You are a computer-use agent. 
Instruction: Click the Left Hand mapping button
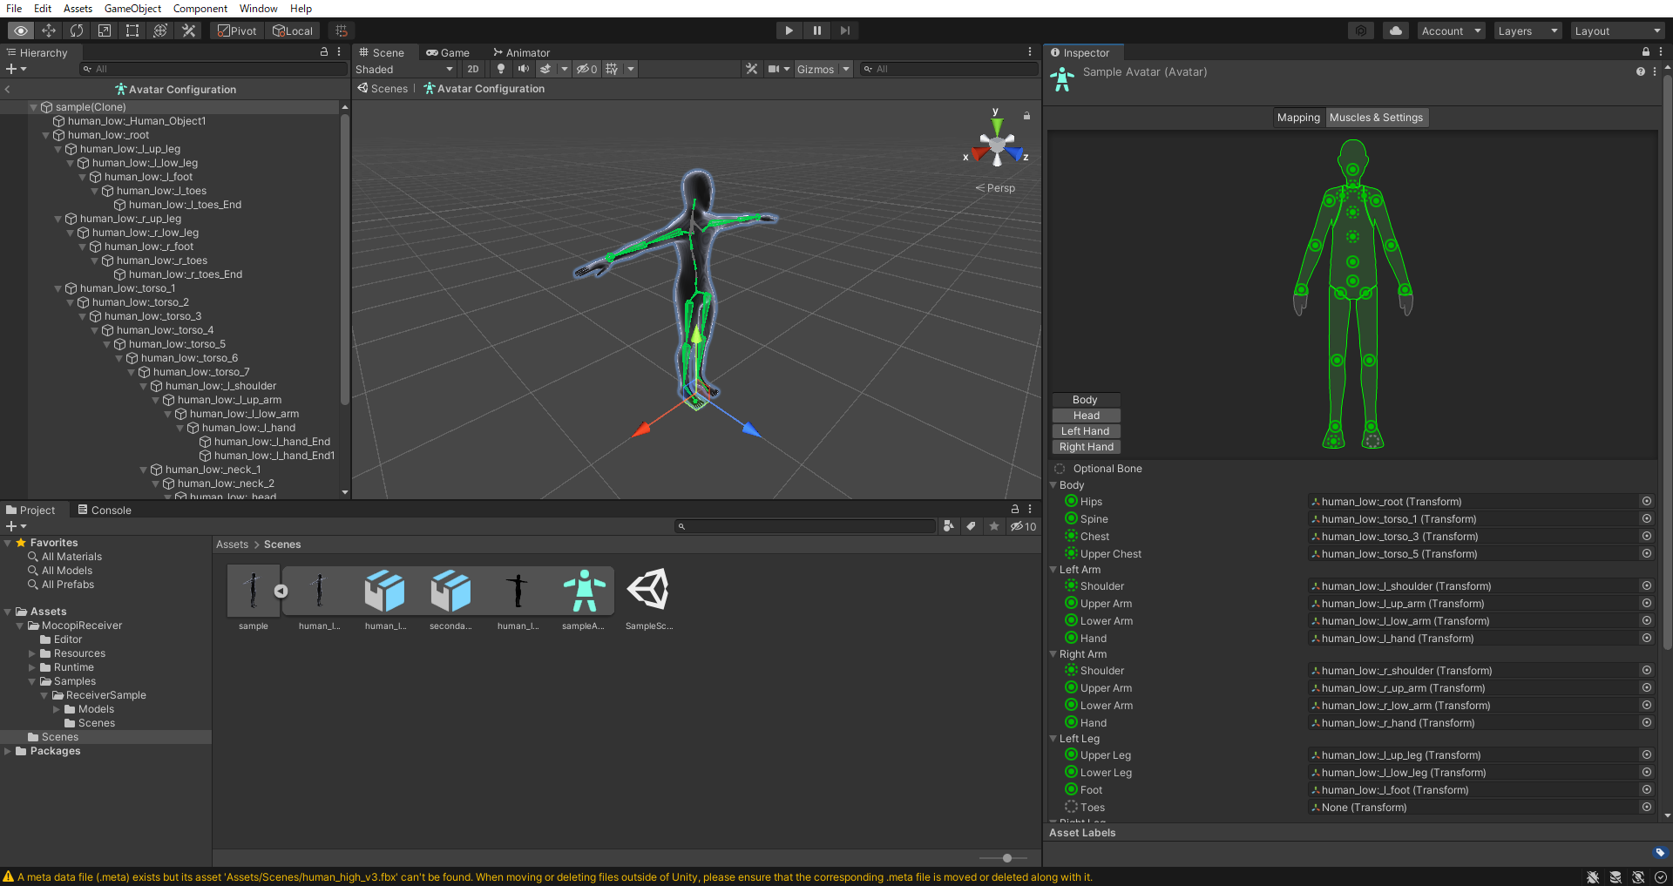point(1085,431)
